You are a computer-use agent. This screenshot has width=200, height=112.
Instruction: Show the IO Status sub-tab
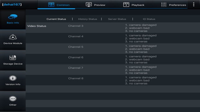[x=149, y=19]
